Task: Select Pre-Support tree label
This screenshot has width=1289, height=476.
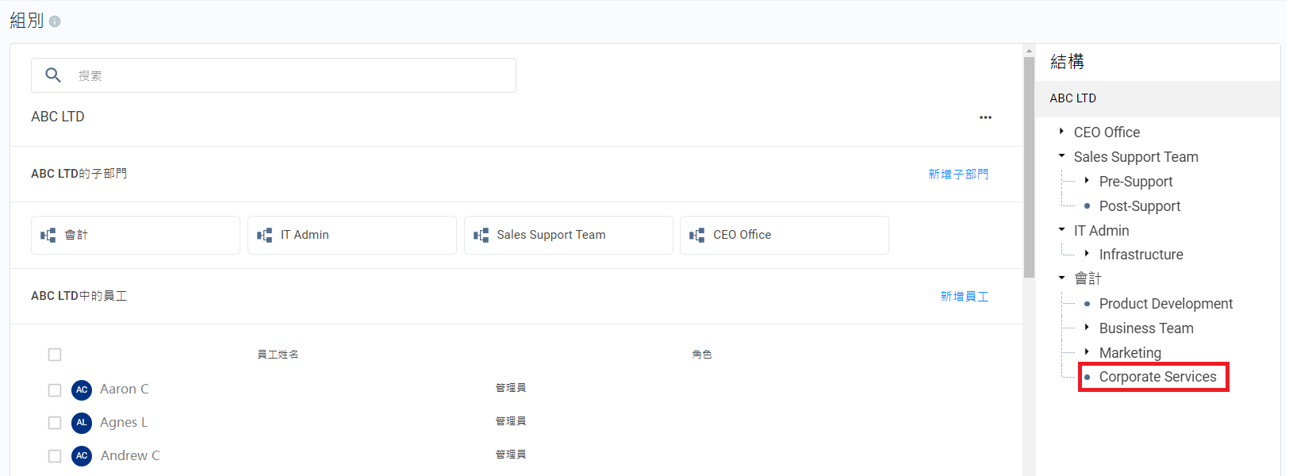Action: (x=1136, y=182)
